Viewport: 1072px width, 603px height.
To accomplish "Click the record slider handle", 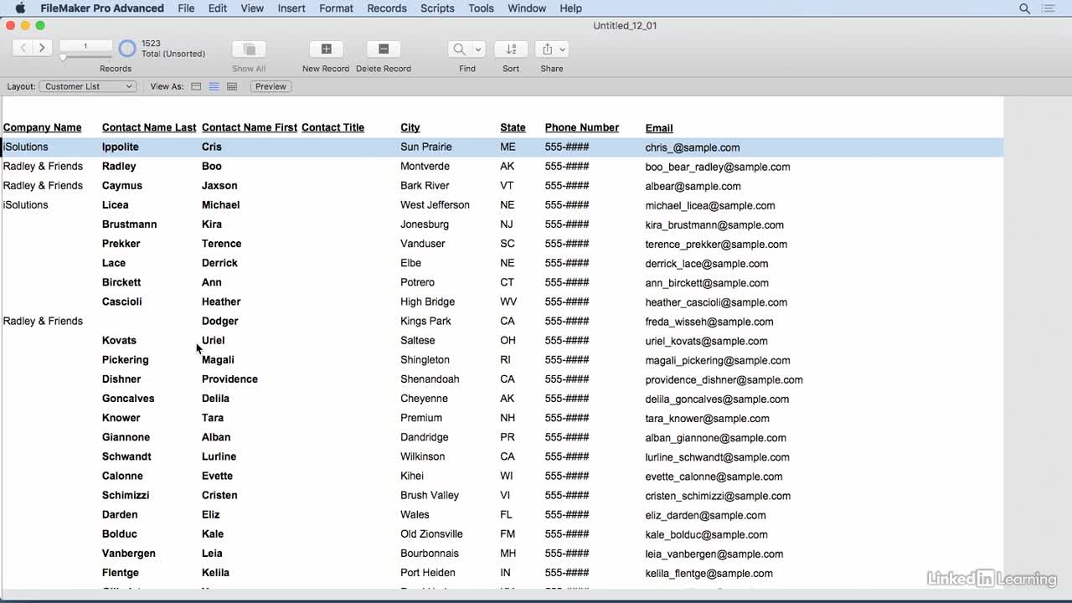I will (63, 58).
